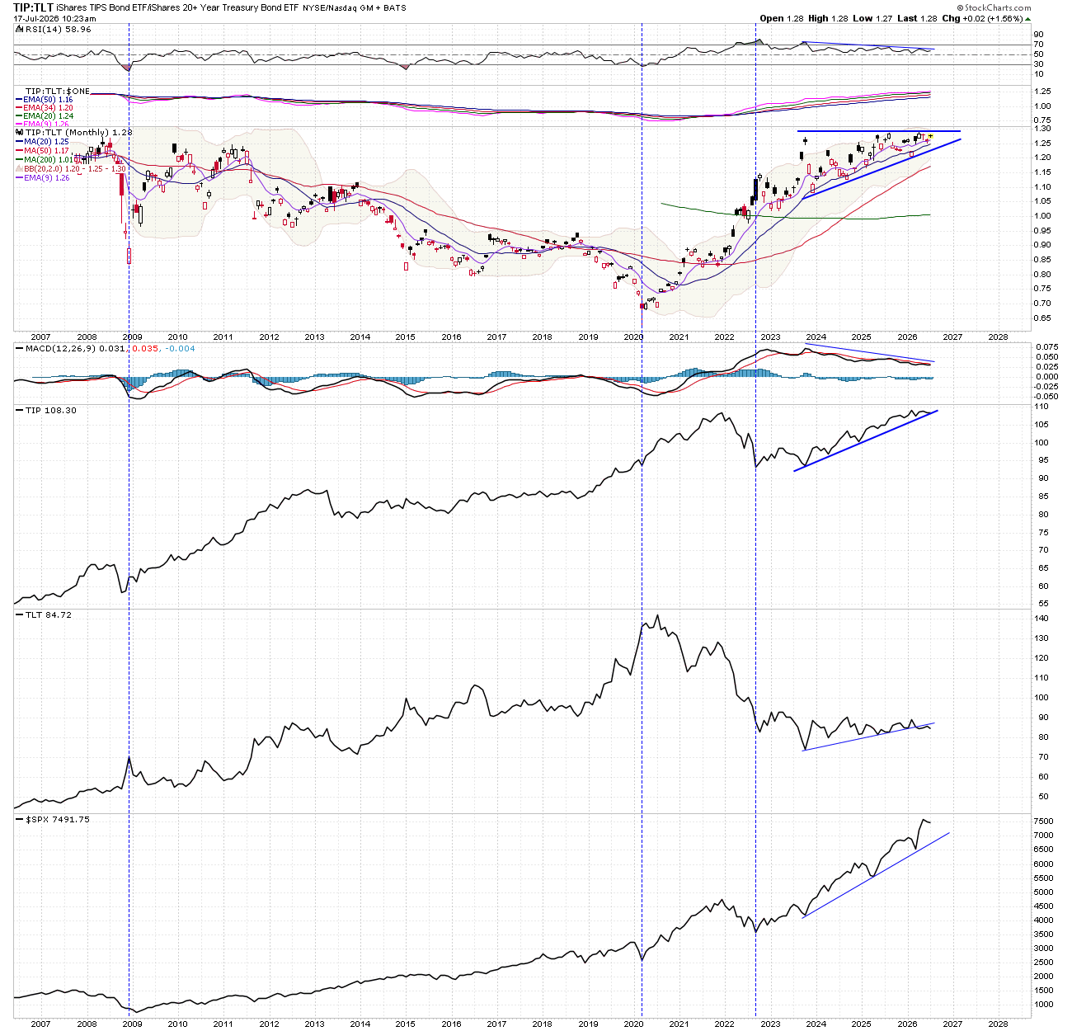
Task: Select the MA(50) 1.17 legend entry
Action: tap(47, 151)
